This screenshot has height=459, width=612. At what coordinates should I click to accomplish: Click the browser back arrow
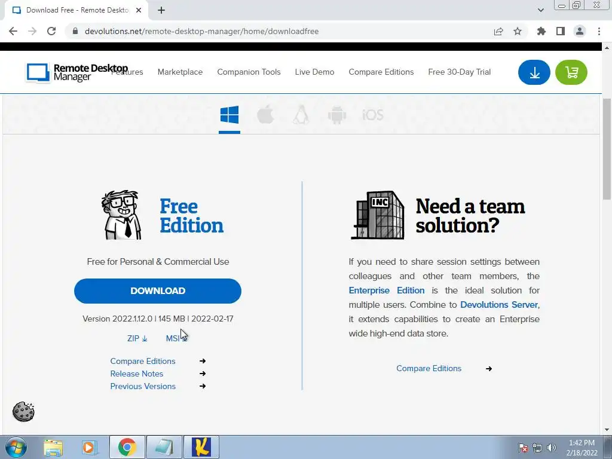(x=13, y=31)
